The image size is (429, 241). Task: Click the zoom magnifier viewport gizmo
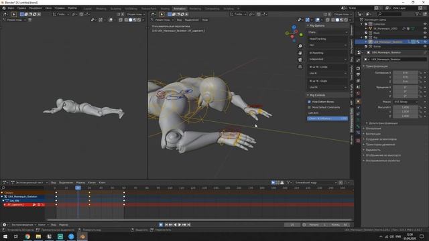click(300, 46)
